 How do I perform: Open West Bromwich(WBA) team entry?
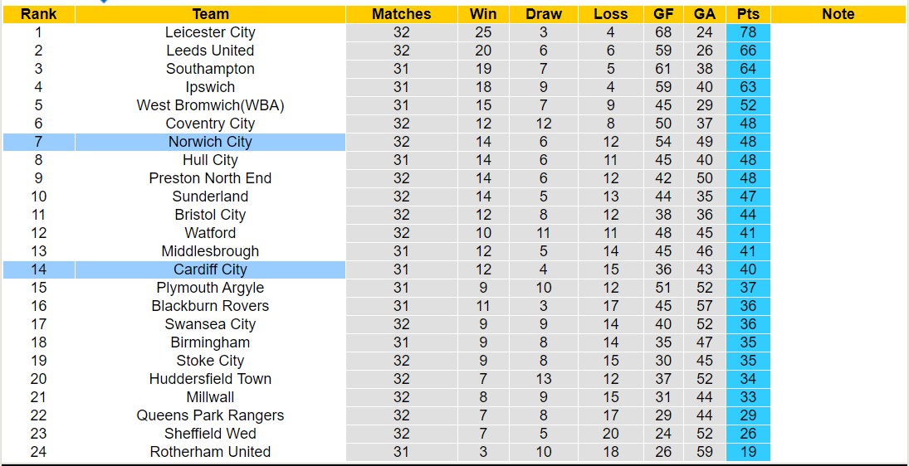pyautogui.click(x=210, y=105)
